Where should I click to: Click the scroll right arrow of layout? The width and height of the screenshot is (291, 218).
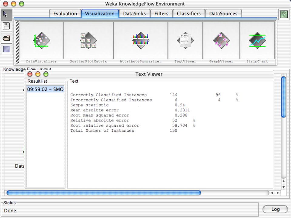278,193
